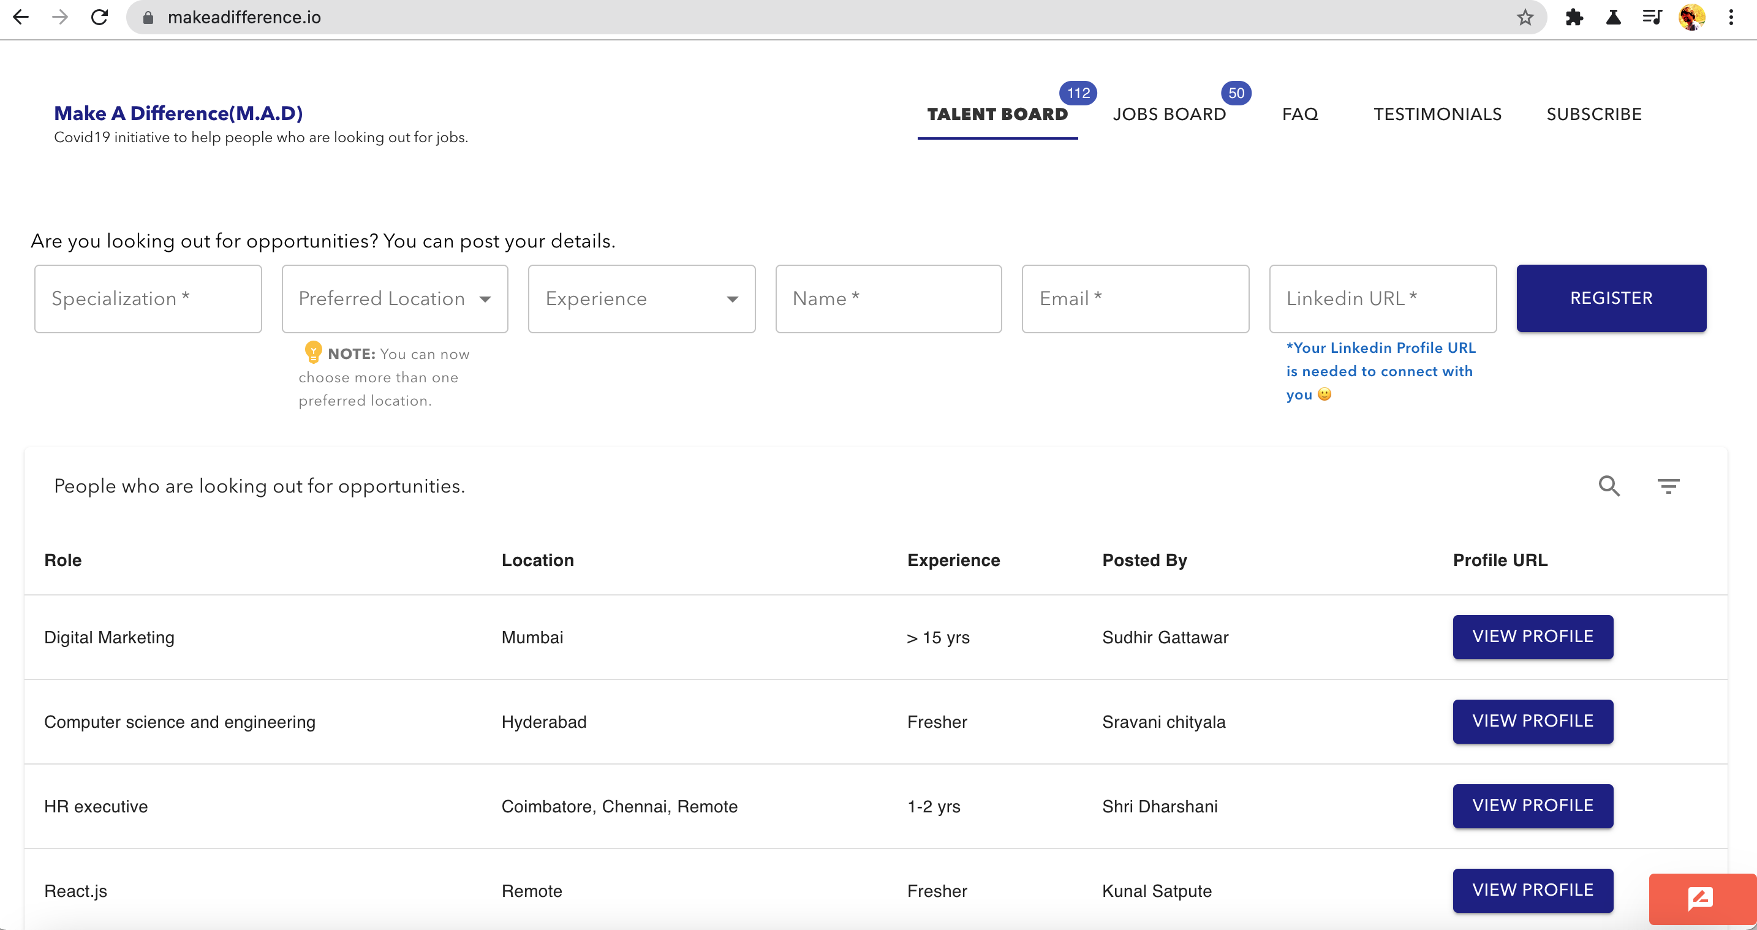Click the Register button
Image resolution: width=1757 pixels, height=930 pixels.
tap(1611, 298)
